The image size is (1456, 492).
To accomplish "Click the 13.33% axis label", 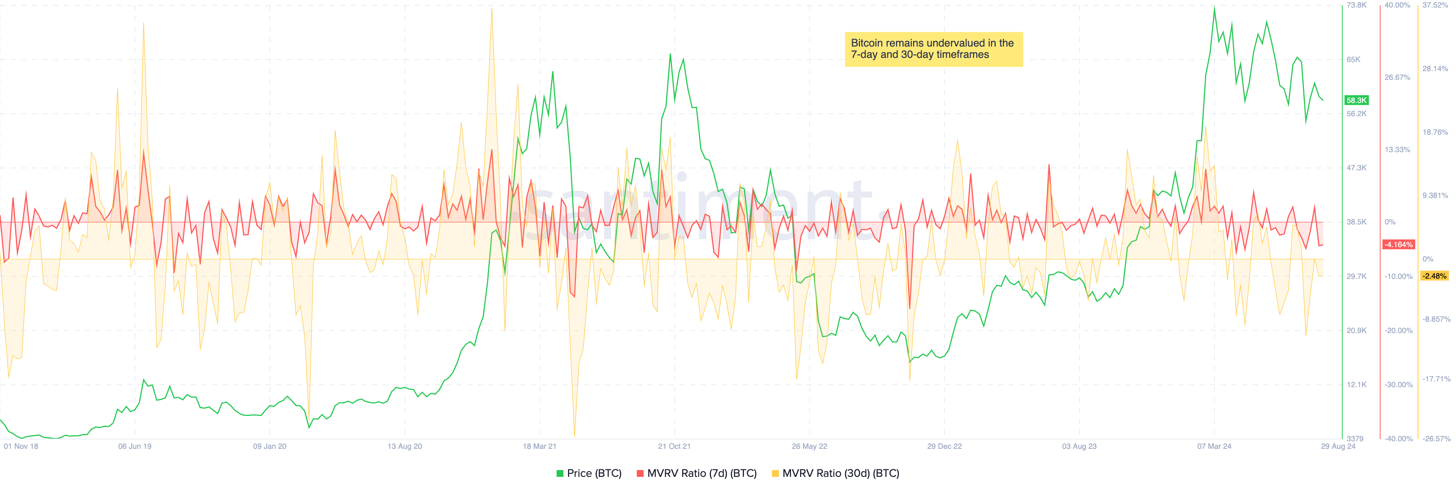I will pyautogui.click(x=1397, y=149).
